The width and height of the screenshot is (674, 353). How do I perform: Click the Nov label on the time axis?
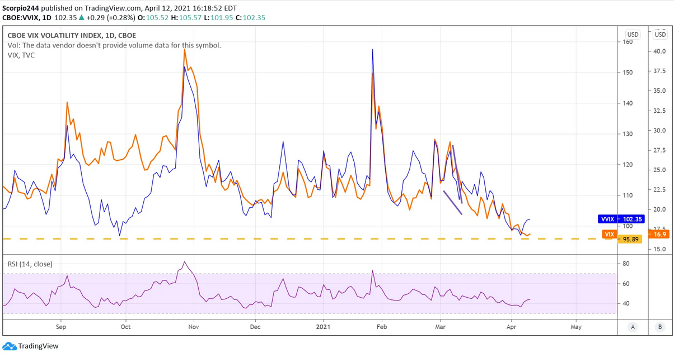[193, 327]
